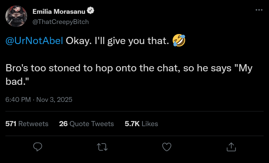Reply to the tweet

pyautogui.click(x=37, y=147)
